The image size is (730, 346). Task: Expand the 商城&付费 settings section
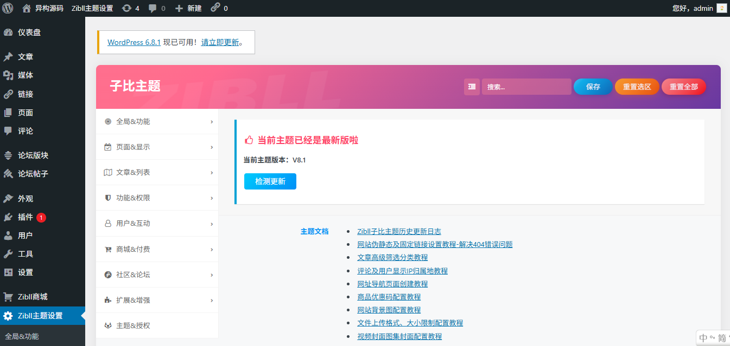[157, 249]
